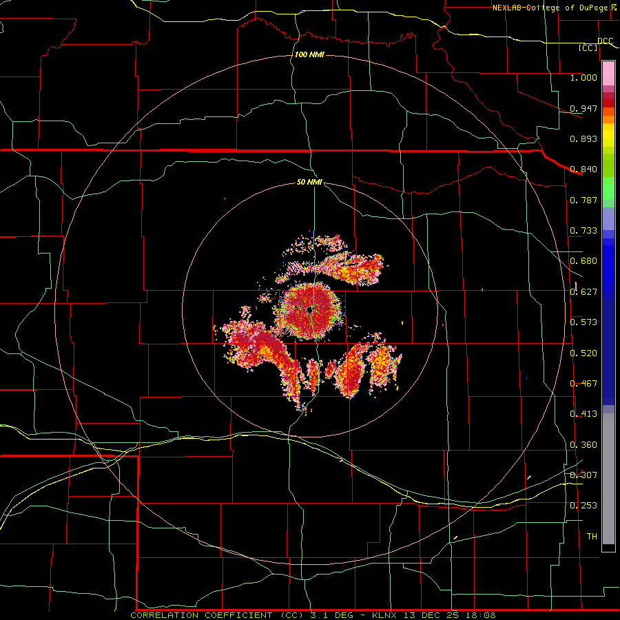Click the NEXLAB-College of DuPage watermark text

(x=554, y=8)
